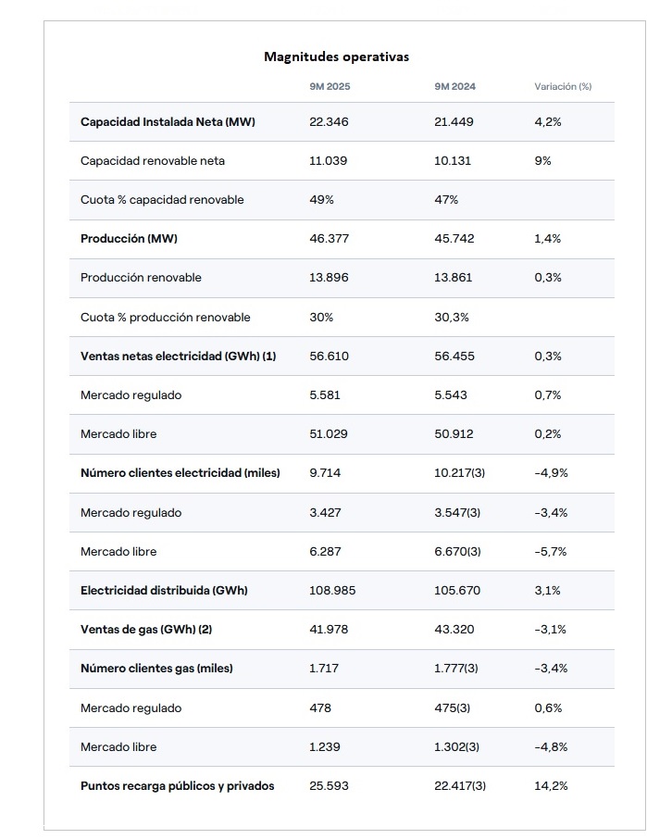Screen dimensions: 647x839
Task: Select the '9M 2025' column header
Action: [330, 87]
